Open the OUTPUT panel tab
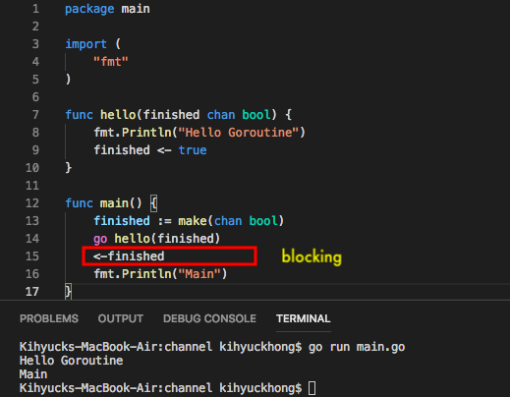The image size is (510, 397). (120, 318)
